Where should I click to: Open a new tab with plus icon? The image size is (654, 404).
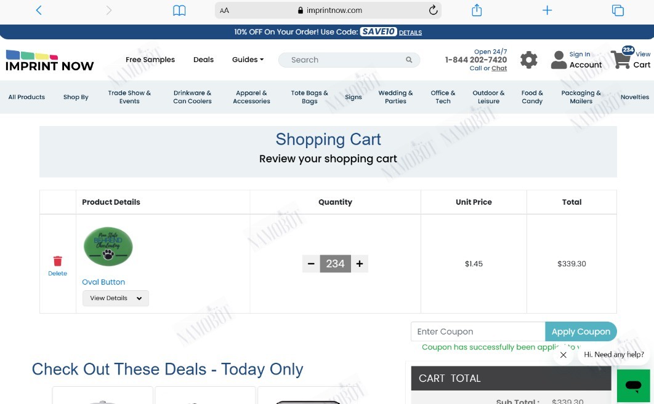[x=547, y=10]
